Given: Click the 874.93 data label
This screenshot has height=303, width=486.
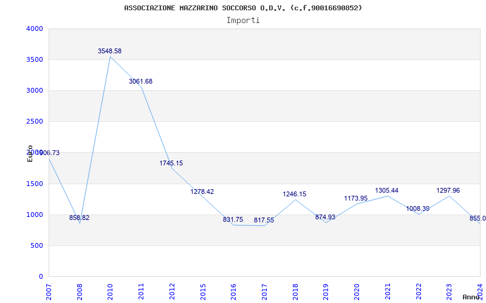Looking at the screenshot, I should (325, 217).
